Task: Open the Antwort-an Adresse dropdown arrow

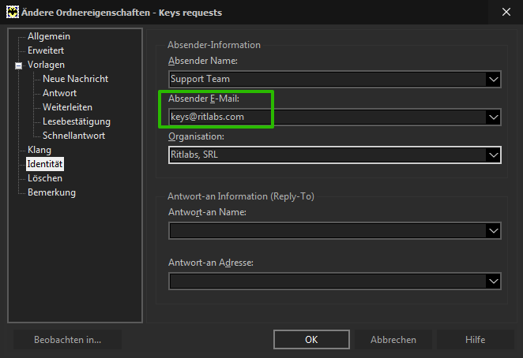Action: pyautogui.click(x=493, y=282)
